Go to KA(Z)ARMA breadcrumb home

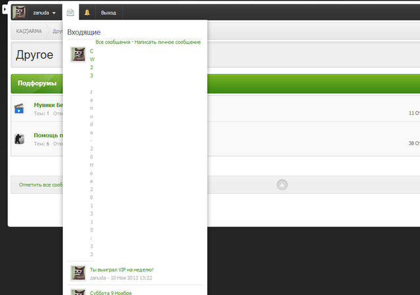29,31
